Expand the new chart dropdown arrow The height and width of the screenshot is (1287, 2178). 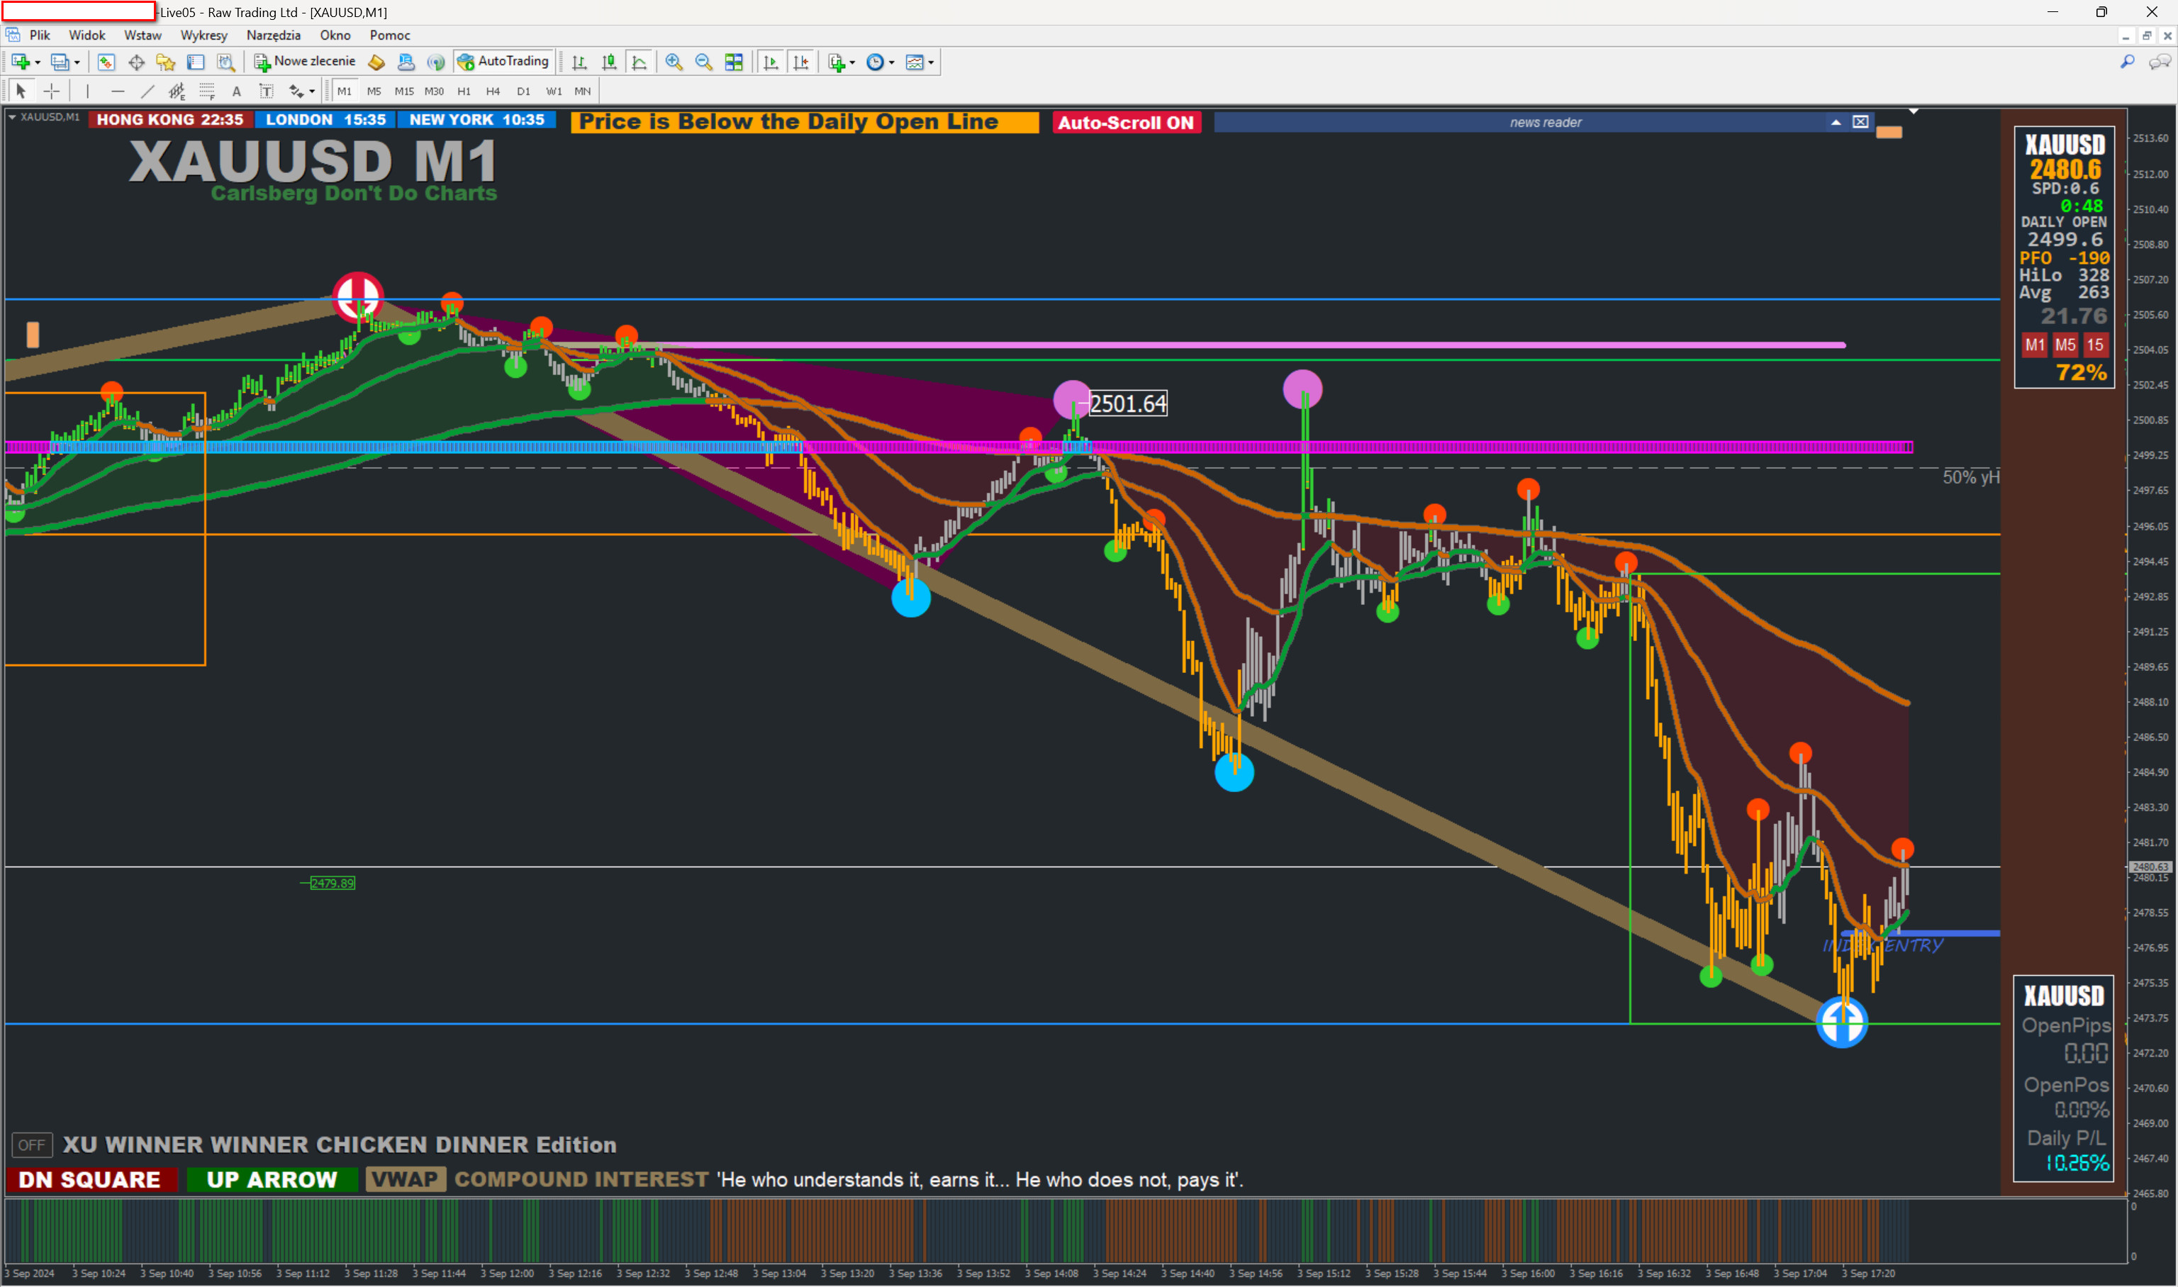pyautogui.click(x=38, y=62)
